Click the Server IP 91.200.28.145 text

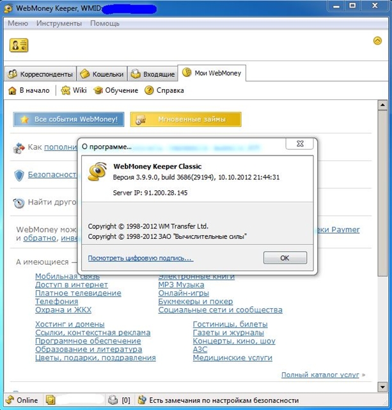point(150,193)
